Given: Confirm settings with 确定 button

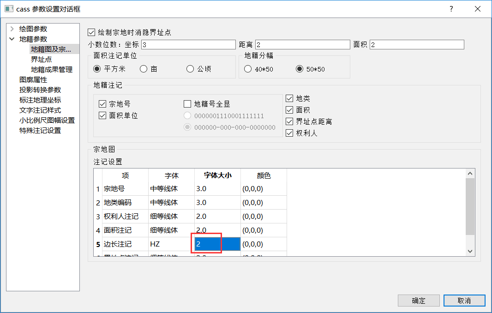Looking at the screenshot, I should pos(419,301).
